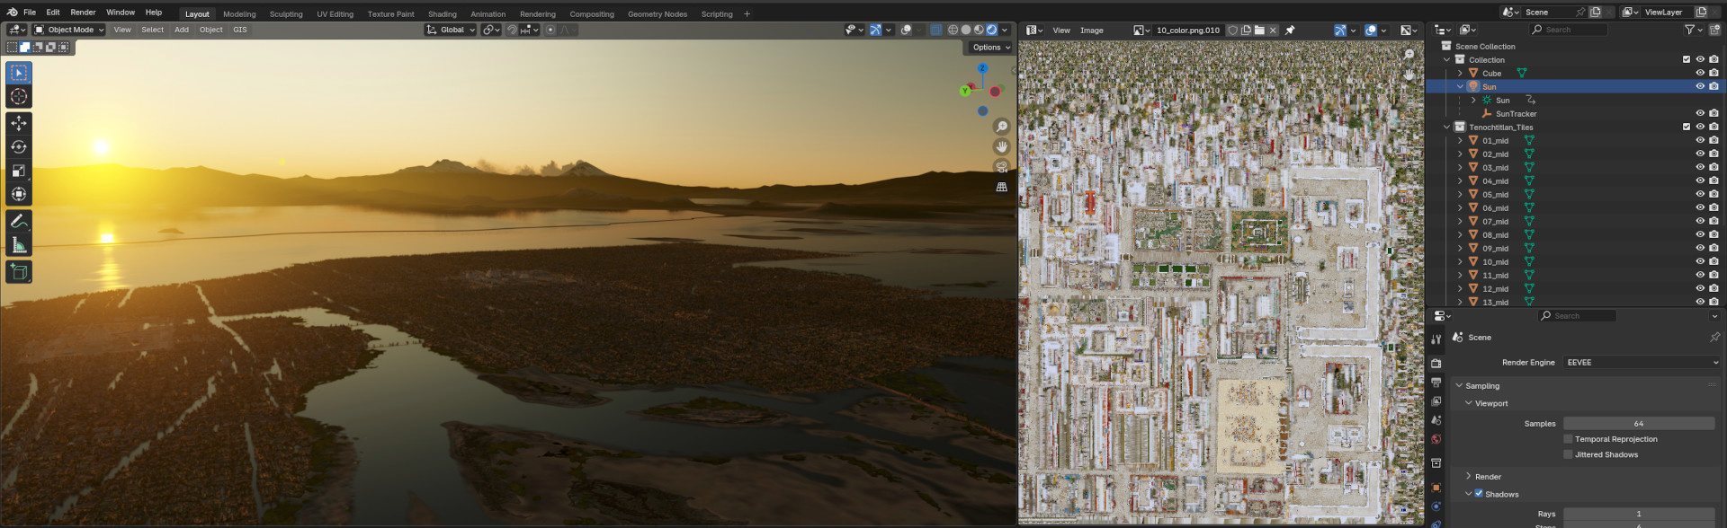
Task: Select the Measure tool
Action: point(19,245)
